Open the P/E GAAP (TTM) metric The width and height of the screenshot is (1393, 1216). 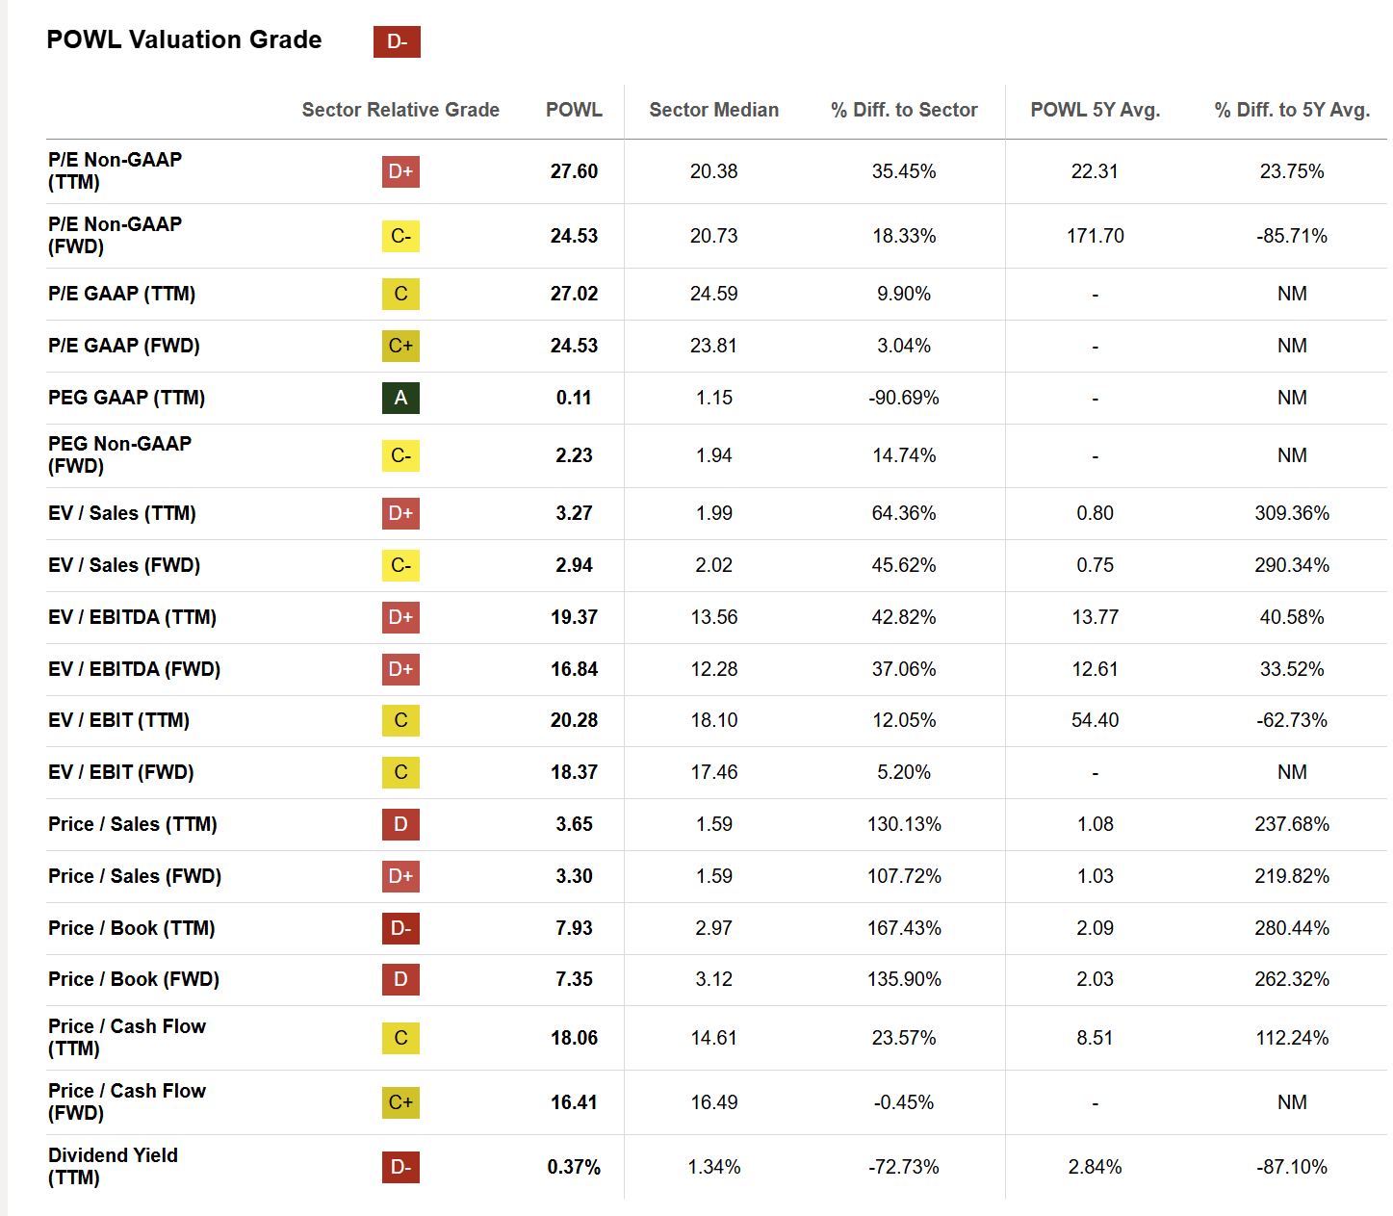(121, 294)
